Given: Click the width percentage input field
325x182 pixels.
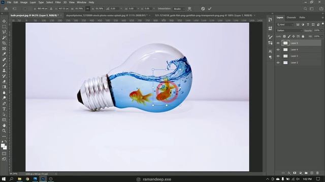Looking at the screenshot, I should 79,9.
